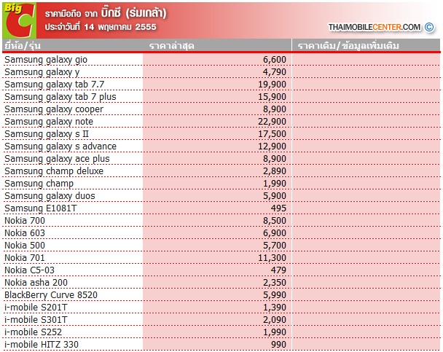Select the Nokia 700 model name
Image resolution: width=443 pixels, height=352 pixels.
25,221
